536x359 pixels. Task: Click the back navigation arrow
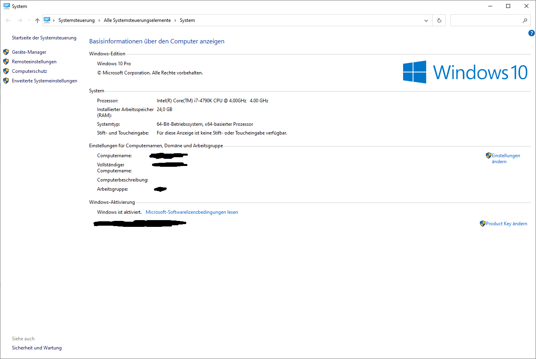coord(8,20)
